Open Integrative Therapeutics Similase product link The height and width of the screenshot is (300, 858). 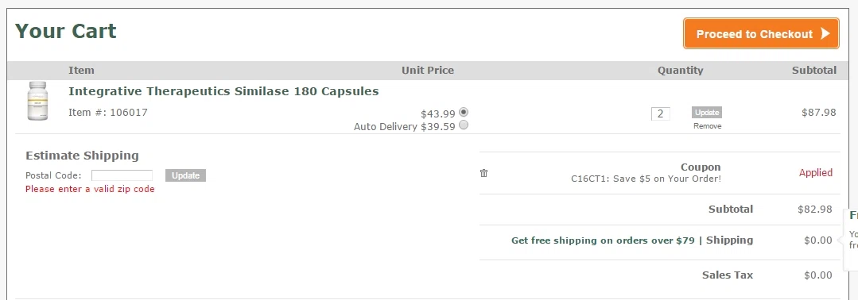(223, 91)
